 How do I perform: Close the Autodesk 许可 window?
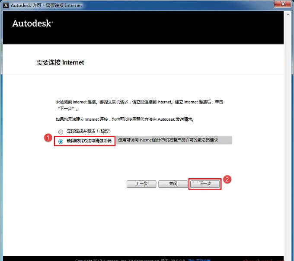(283, 3)
